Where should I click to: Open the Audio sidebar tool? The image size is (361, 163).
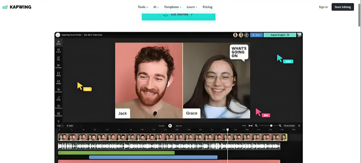[58, 98]
